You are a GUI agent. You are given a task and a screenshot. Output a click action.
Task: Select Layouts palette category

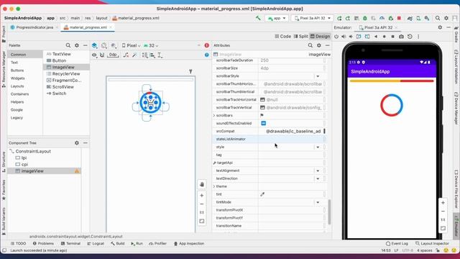pyautogui.click(x=17, y=86)
